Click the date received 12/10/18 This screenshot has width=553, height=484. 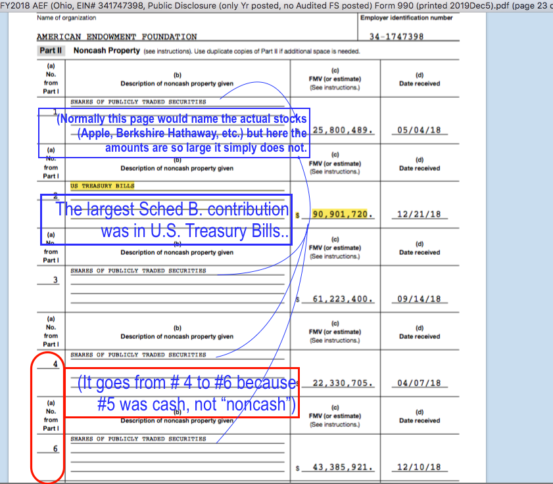coord(419,468)
